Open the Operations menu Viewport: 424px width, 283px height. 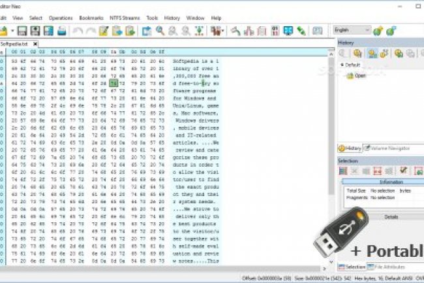(x=61, y=18)
